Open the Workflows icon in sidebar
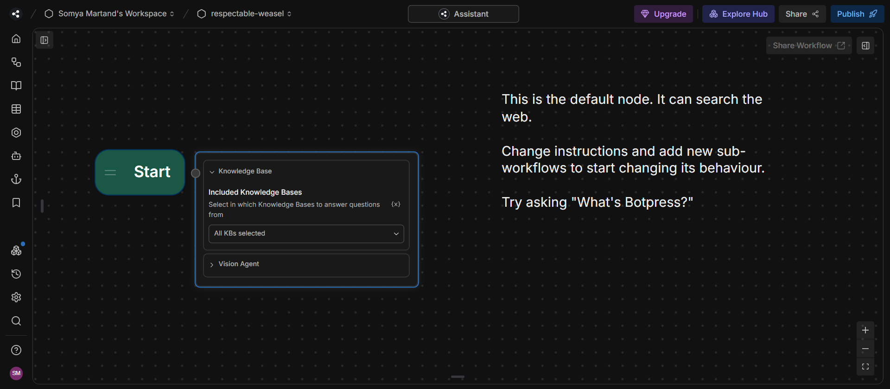890x389 pixels. point(16,62)
